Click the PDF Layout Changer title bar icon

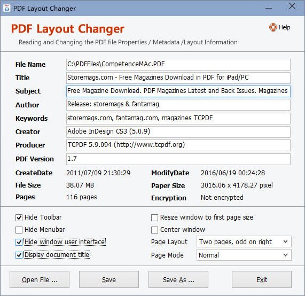point(7,8)
